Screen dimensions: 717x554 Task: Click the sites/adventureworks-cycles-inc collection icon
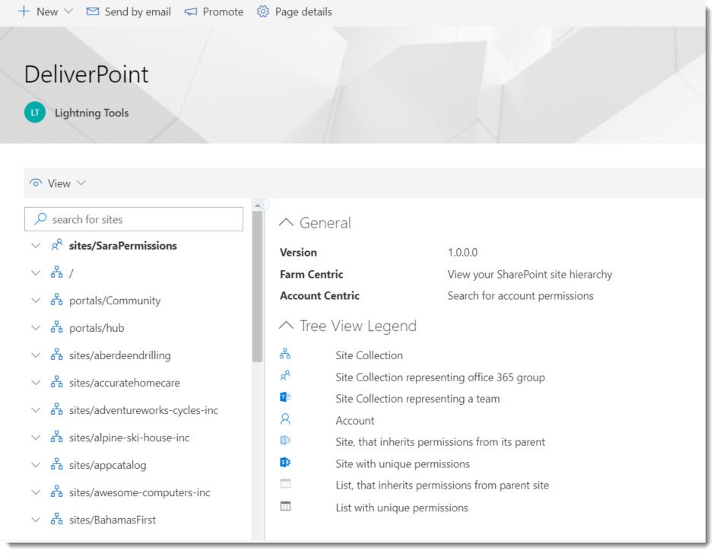pos(57,409)
